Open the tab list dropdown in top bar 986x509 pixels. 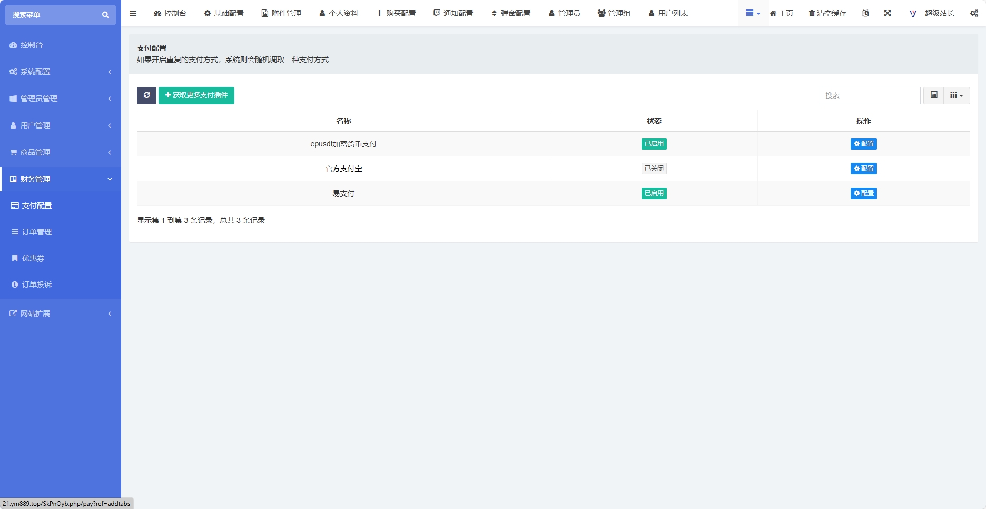coord(753,13)
